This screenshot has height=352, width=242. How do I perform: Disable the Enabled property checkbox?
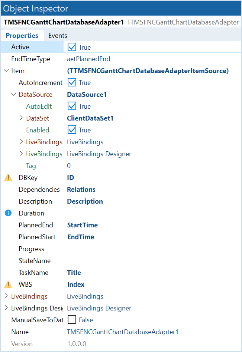tap(72, 130)
